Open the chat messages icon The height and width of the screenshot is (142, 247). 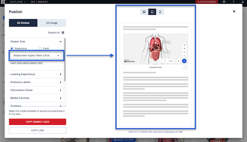coord(224,2)
